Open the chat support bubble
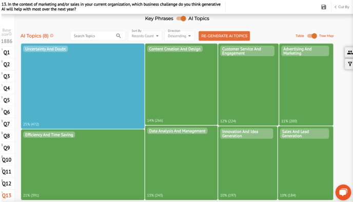 [x=343, y=192]
